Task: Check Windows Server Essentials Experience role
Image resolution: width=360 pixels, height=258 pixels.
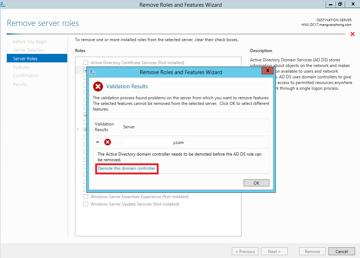Action: click(85, 196)
